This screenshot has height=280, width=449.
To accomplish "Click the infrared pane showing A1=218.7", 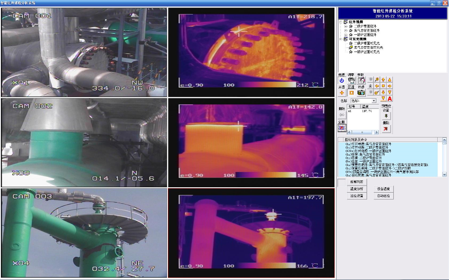I will click(251, 52).
